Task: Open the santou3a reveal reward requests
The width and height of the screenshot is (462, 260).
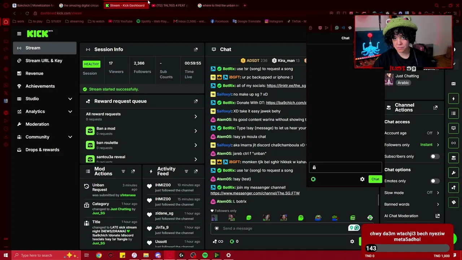Action: click(142, 159)
